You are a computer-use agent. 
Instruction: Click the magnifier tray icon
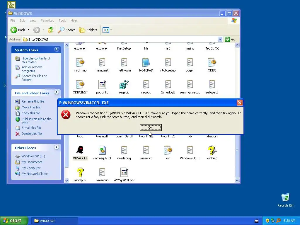[x=278, y=221]
